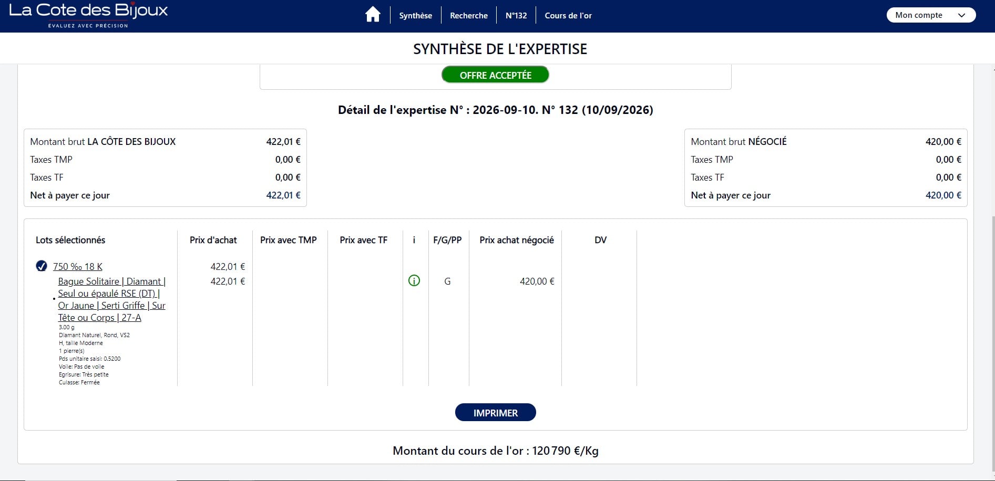This screenshot has height=481, width=995.
Task: Click the F/G/PP column header
Action: (x=447, y=240)
